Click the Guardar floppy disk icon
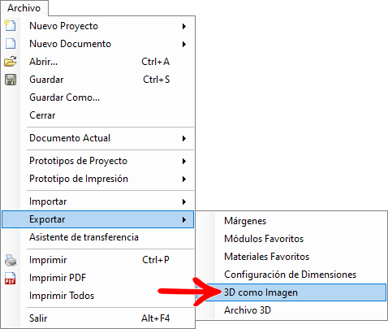The height and width of the screenshot is (329, 388). (x=11, y=80)
